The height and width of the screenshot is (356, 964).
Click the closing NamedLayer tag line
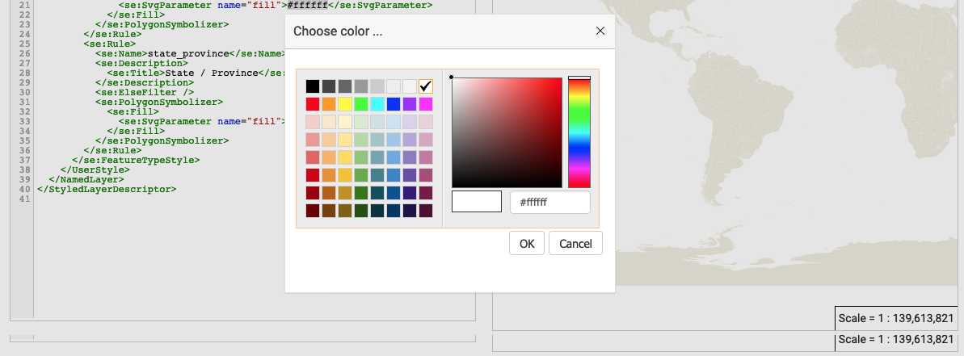click(86, 179)
